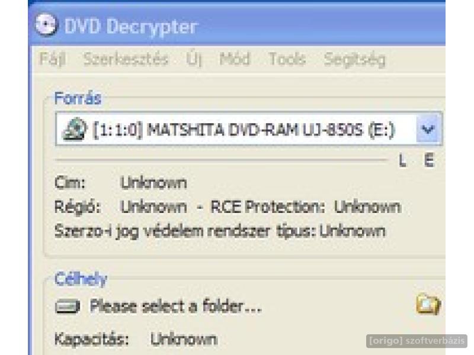This screenshot has height=355, width=474.
Task: Open the Segítség menu
Action: [x=354, y=59]
